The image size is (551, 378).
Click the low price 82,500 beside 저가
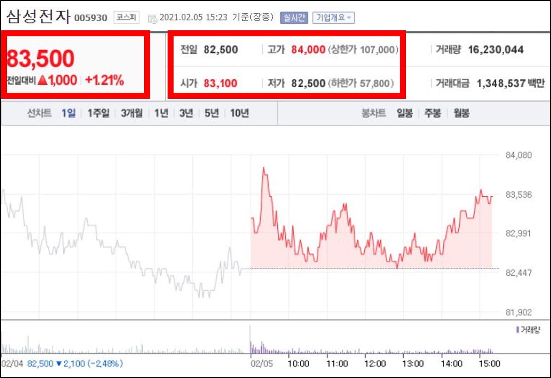308,84
